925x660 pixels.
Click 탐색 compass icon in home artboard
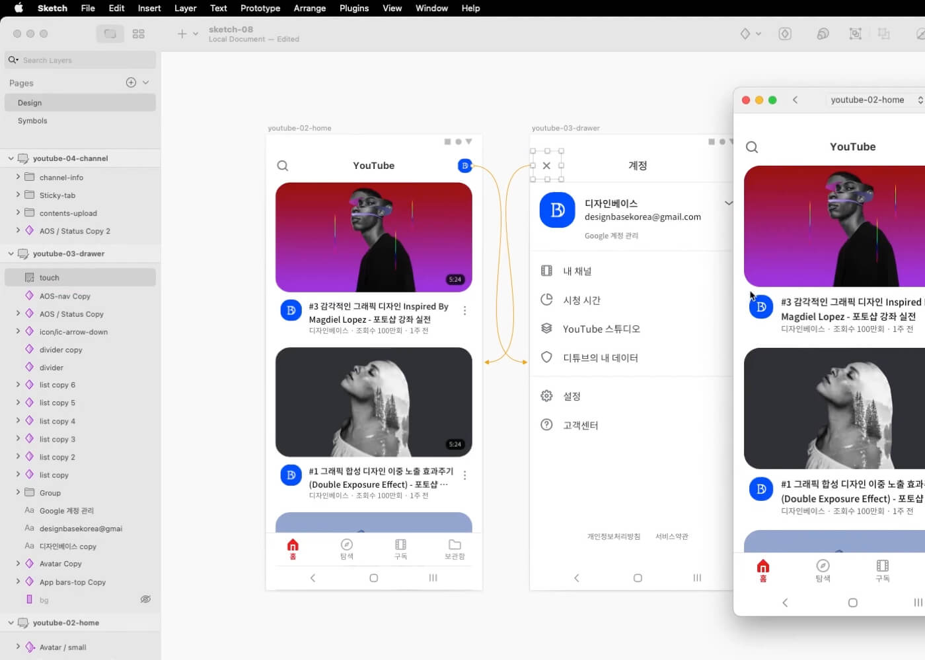347,544
